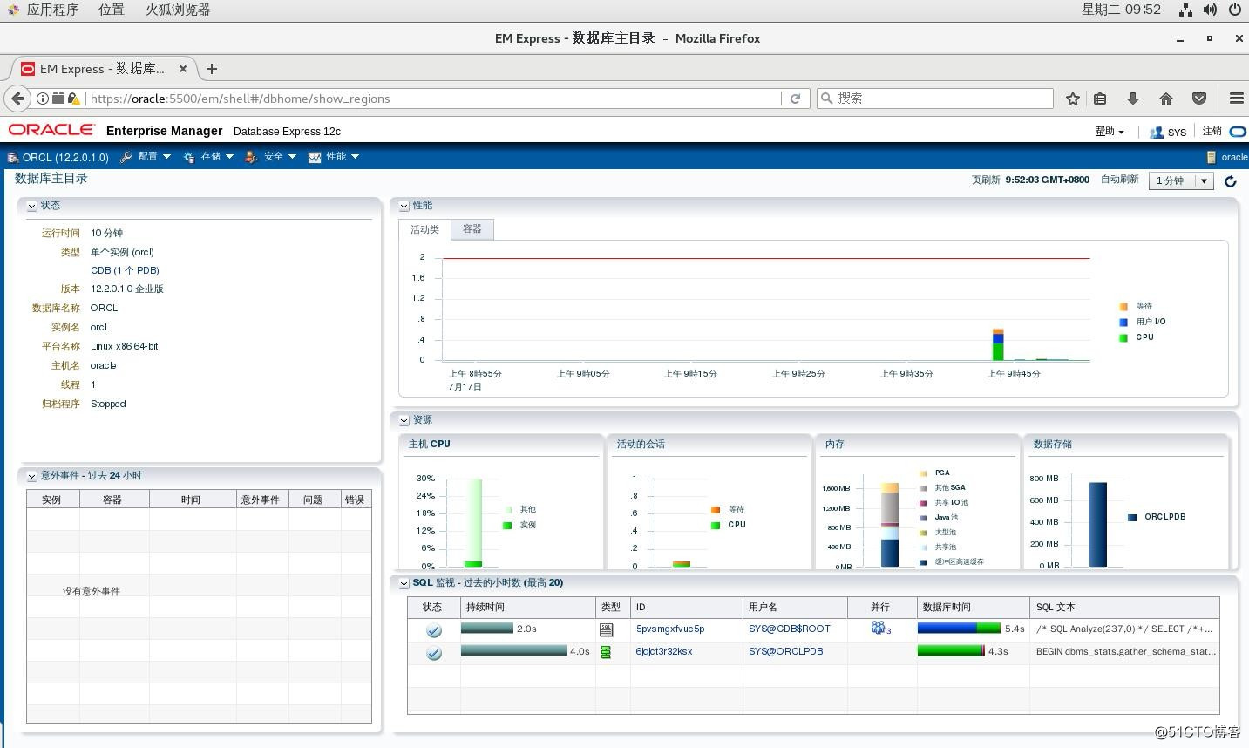1249x748 pixels.
Task: Click the SYS@ORCLPDB user link
Action: coord(786,651)
